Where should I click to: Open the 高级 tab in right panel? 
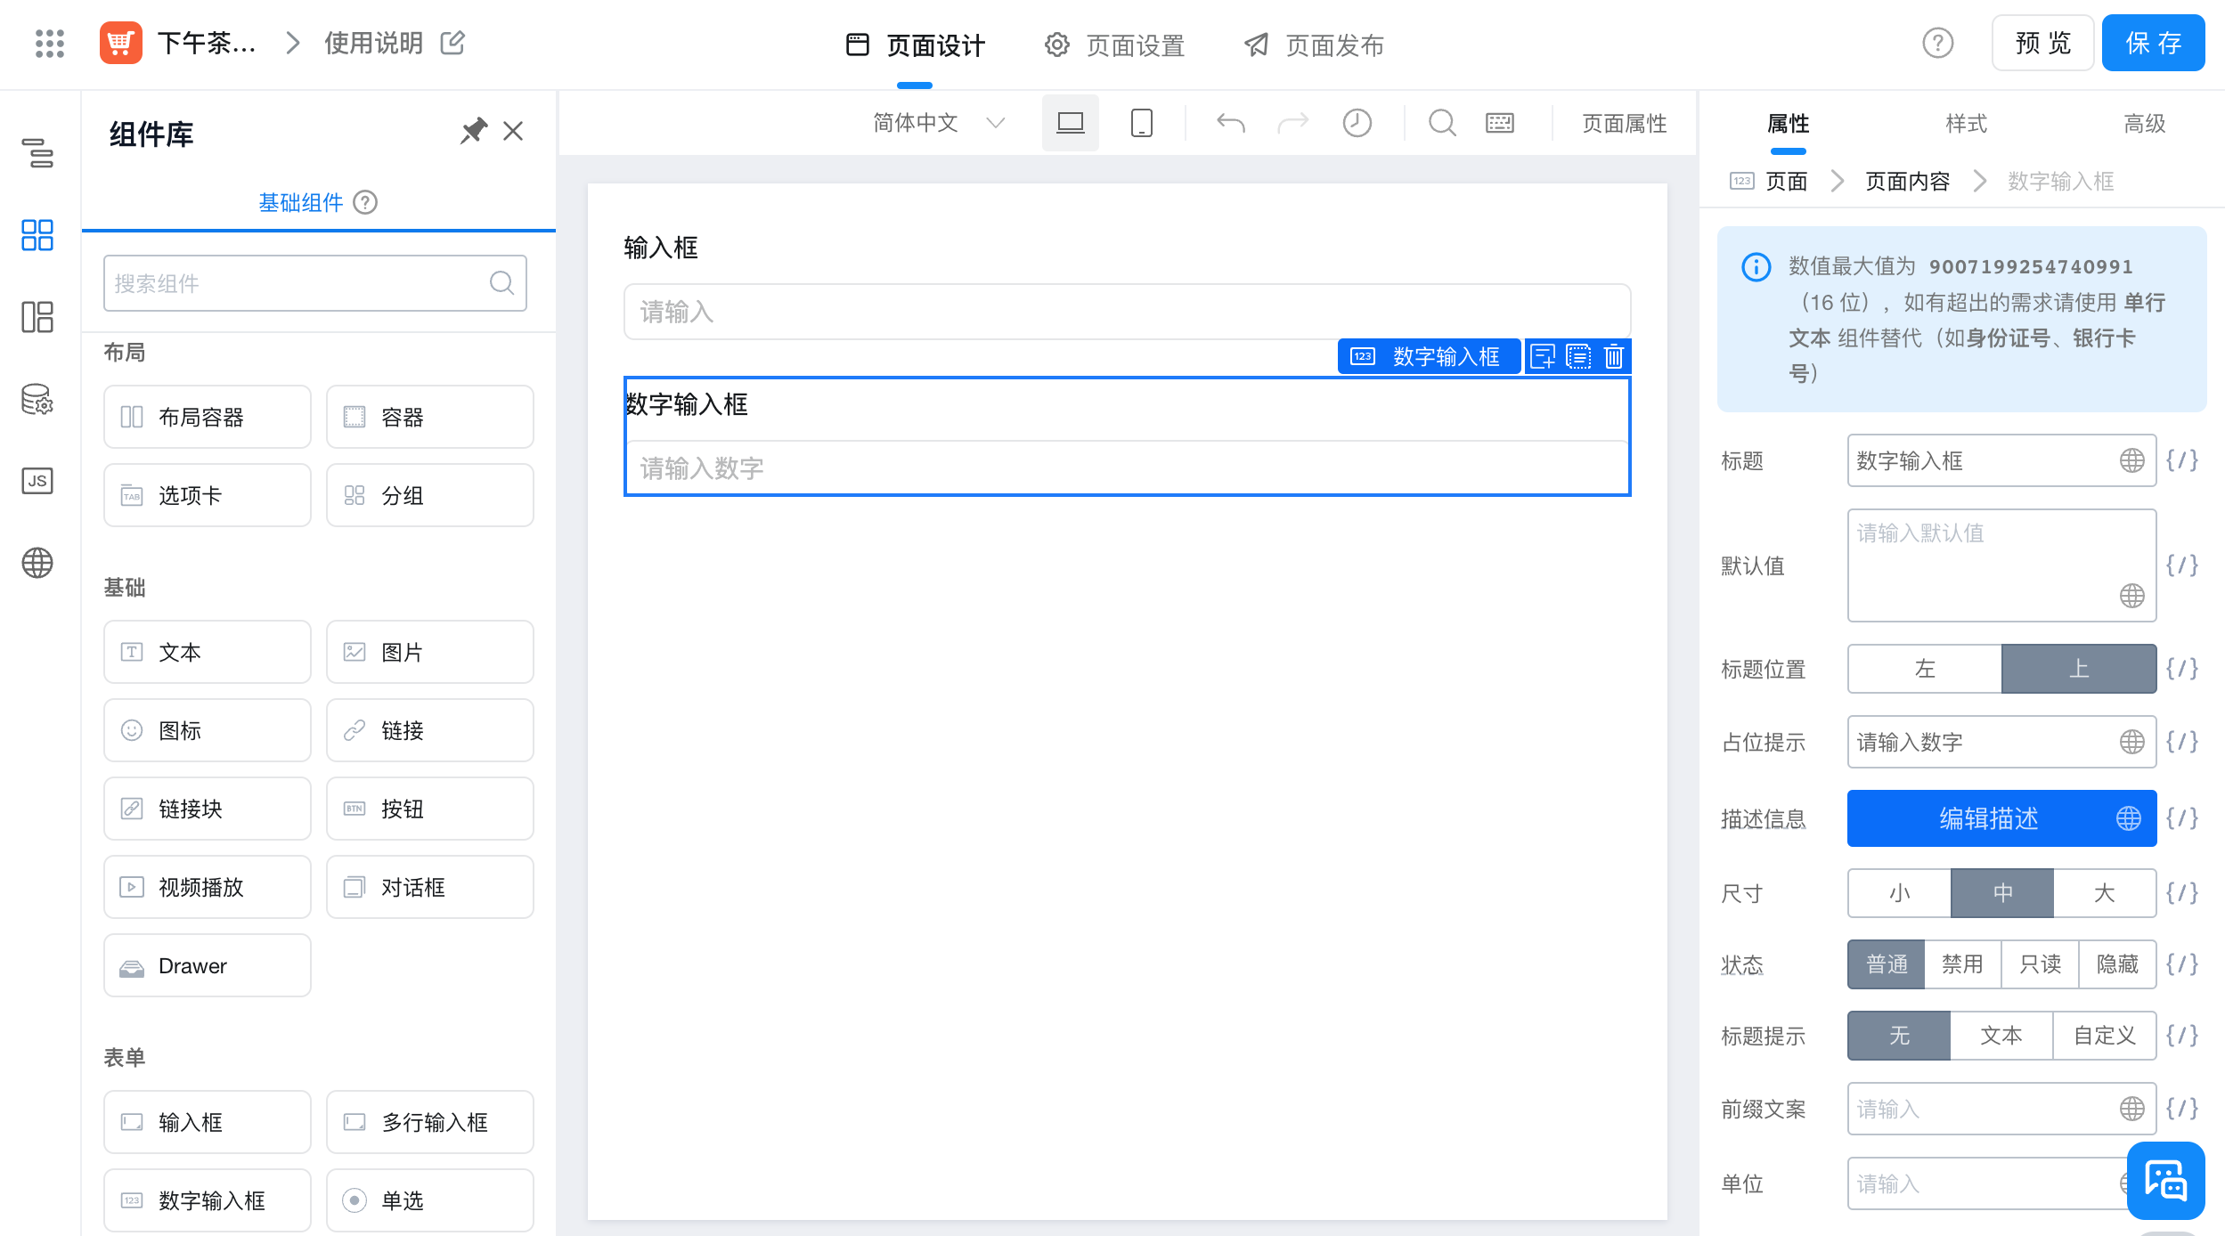tap(2144, 124)
